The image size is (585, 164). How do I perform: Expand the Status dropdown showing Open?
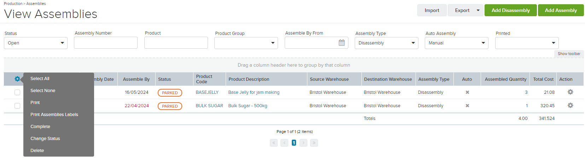point(36,43)
